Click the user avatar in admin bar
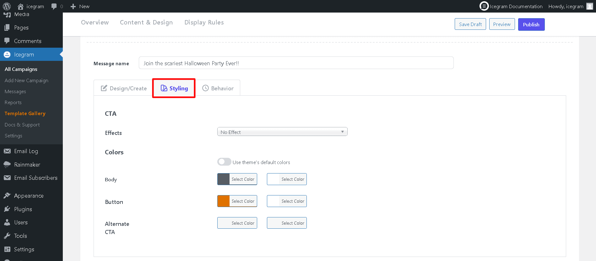The height and width of the screenshot is (261, 596). [x=590, y=6]
